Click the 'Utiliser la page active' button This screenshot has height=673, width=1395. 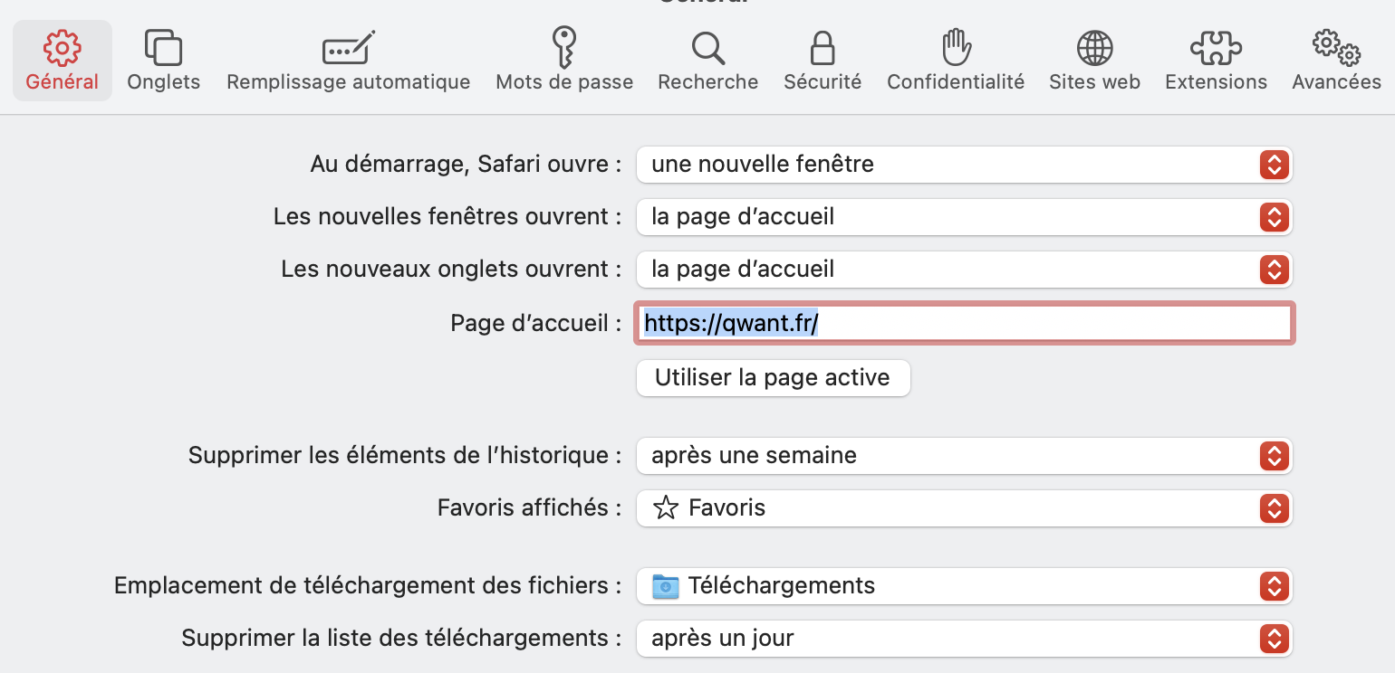coord(773,378)
